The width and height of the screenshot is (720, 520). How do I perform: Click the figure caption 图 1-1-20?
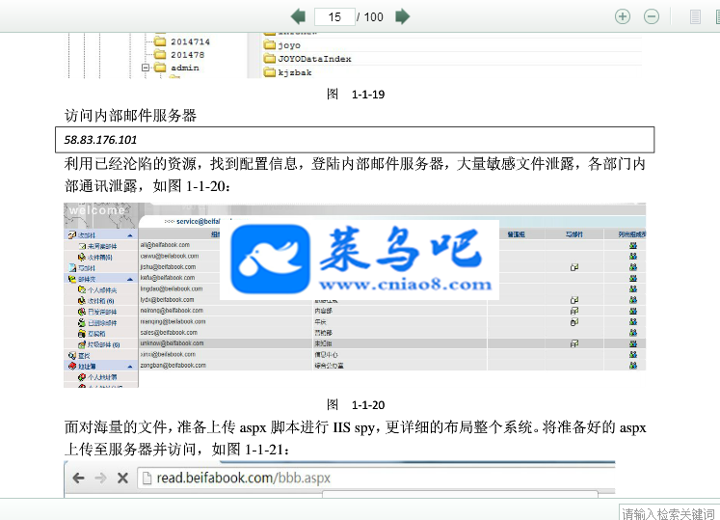coord(356,405)
